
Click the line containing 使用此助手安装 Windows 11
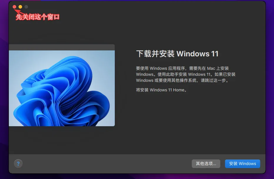click(185, 74)
